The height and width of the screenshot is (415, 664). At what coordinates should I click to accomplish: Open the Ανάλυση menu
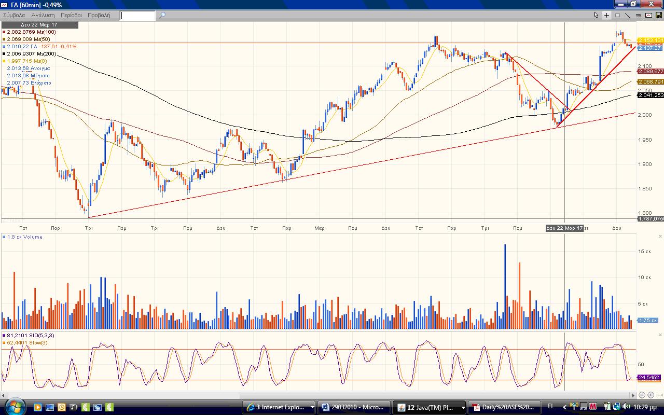pyautogui.click(x=43, y=16)
